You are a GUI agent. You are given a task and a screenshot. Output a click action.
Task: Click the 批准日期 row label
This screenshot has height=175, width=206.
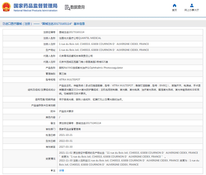[x=51, y=135]
